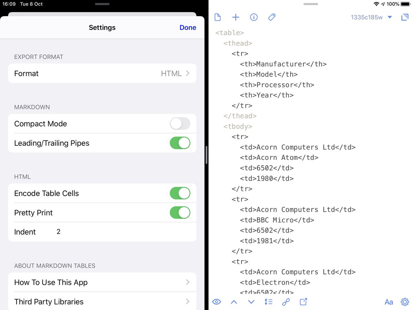
Task: Tap the link icon in bottom toolbar
Action: (x=286, y=302)
